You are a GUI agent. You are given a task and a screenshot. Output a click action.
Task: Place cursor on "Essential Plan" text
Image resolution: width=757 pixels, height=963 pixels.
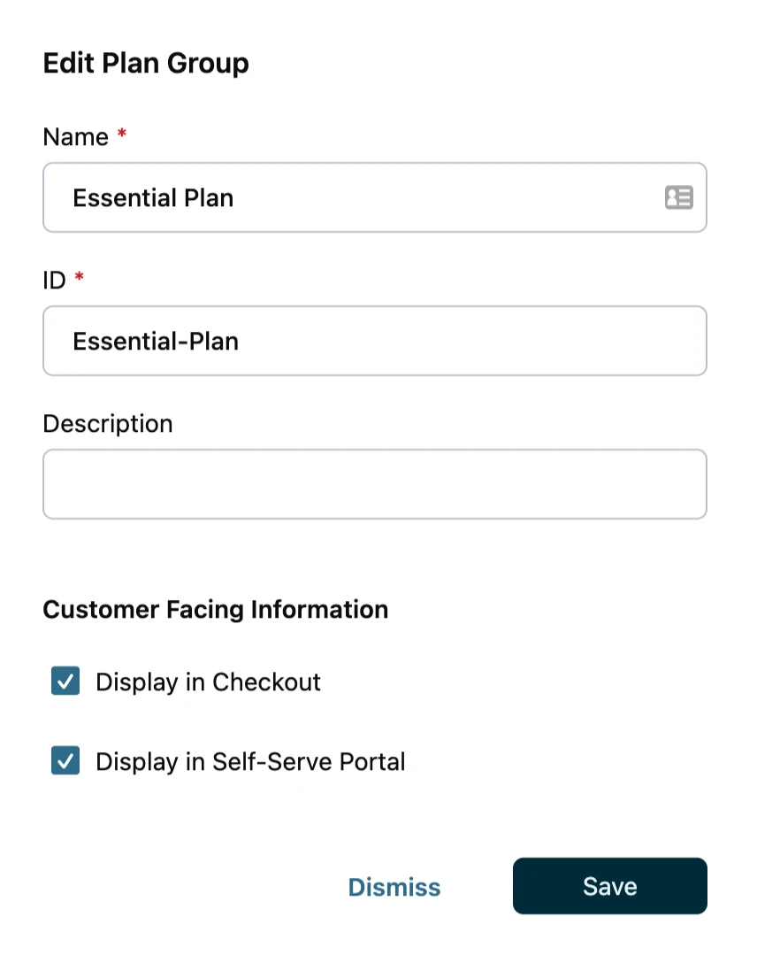pos(153,197)
